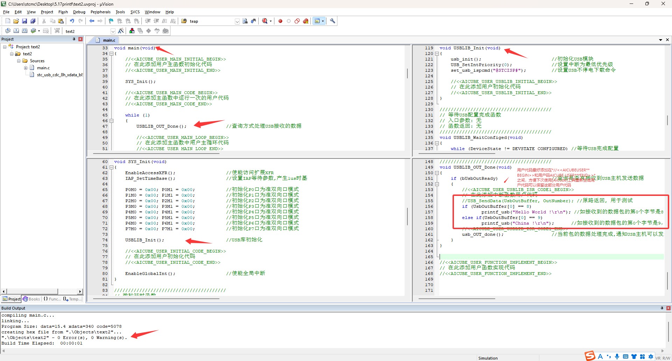
Task: Open File Extensions and Books manage icon
Action: pyautogui.click(x=132, y=31)
